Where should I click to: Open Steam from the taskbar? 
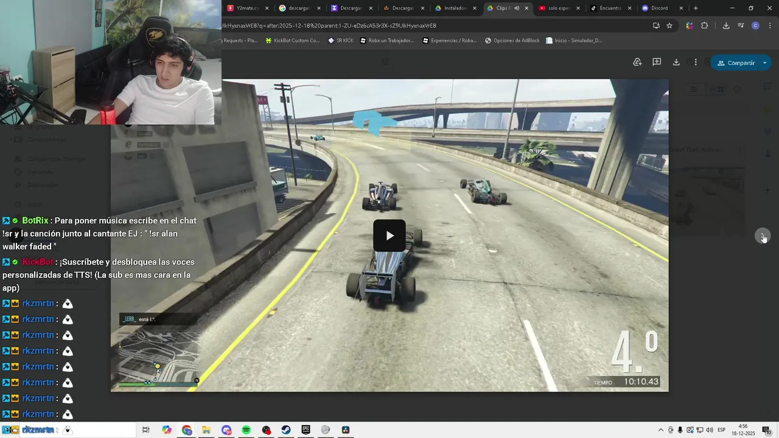pos(285,430)
